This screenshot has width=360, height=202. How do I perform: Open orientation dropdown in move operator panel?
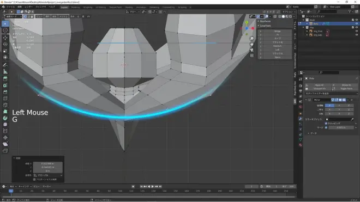(48, 175)
